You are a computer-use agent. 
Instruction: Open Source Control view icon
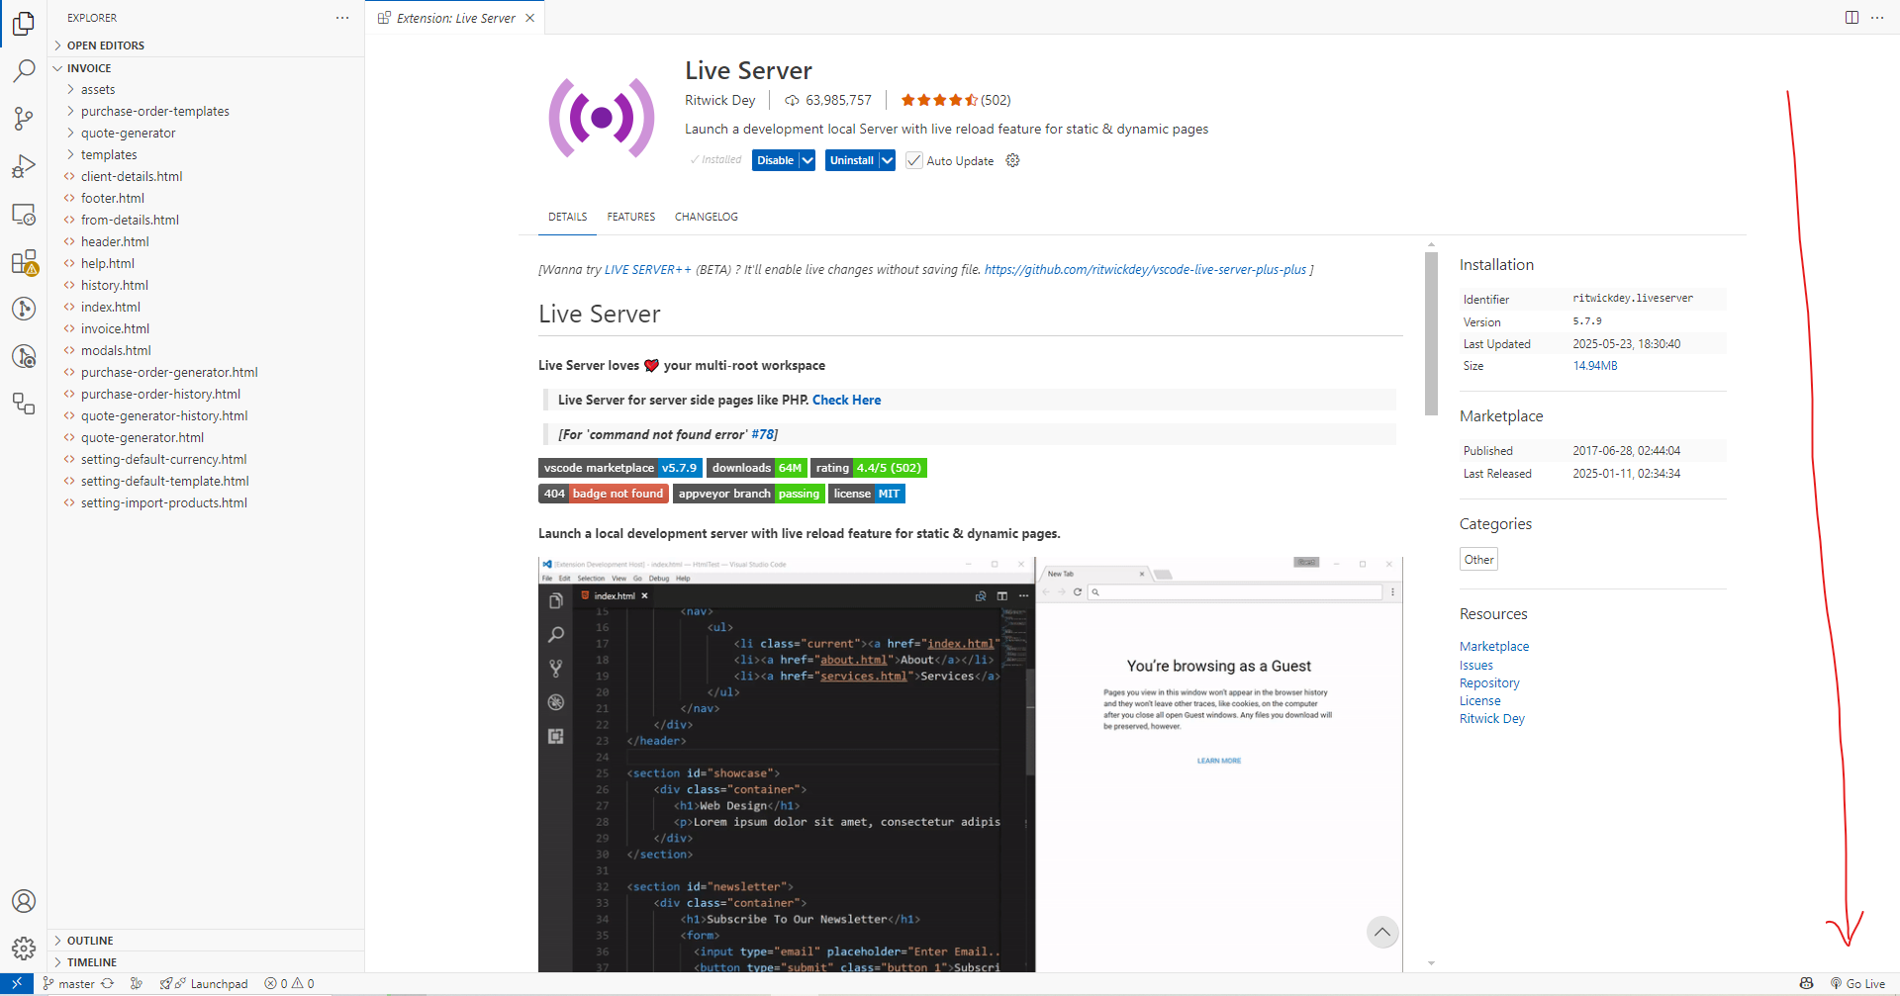tap(24, 119)
